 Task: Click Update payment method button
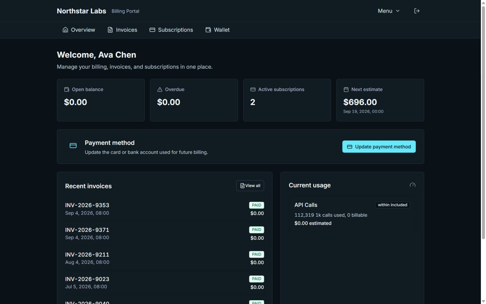tap(379, 147)
